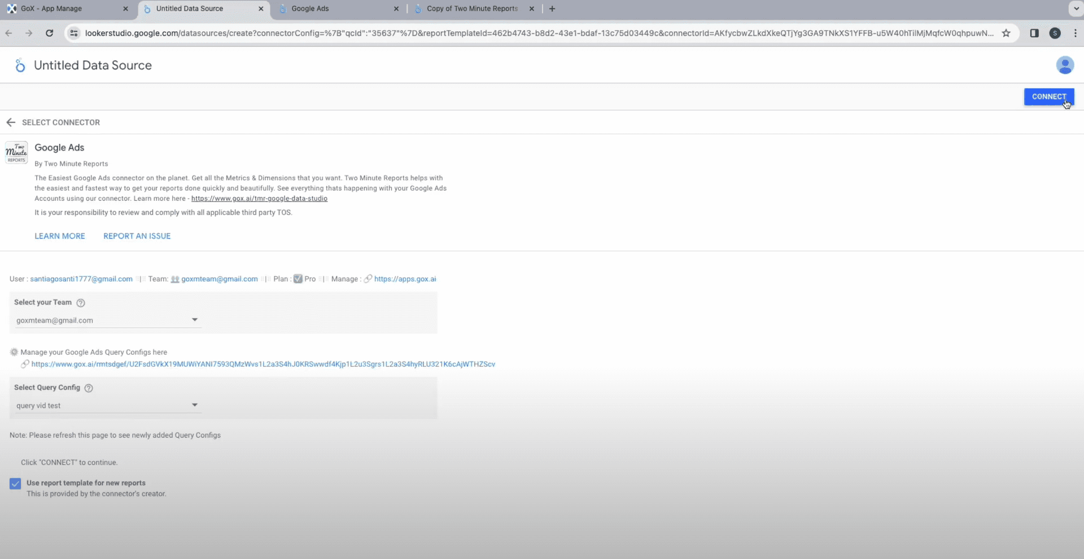Open the user account avatar

[1065, 65]
